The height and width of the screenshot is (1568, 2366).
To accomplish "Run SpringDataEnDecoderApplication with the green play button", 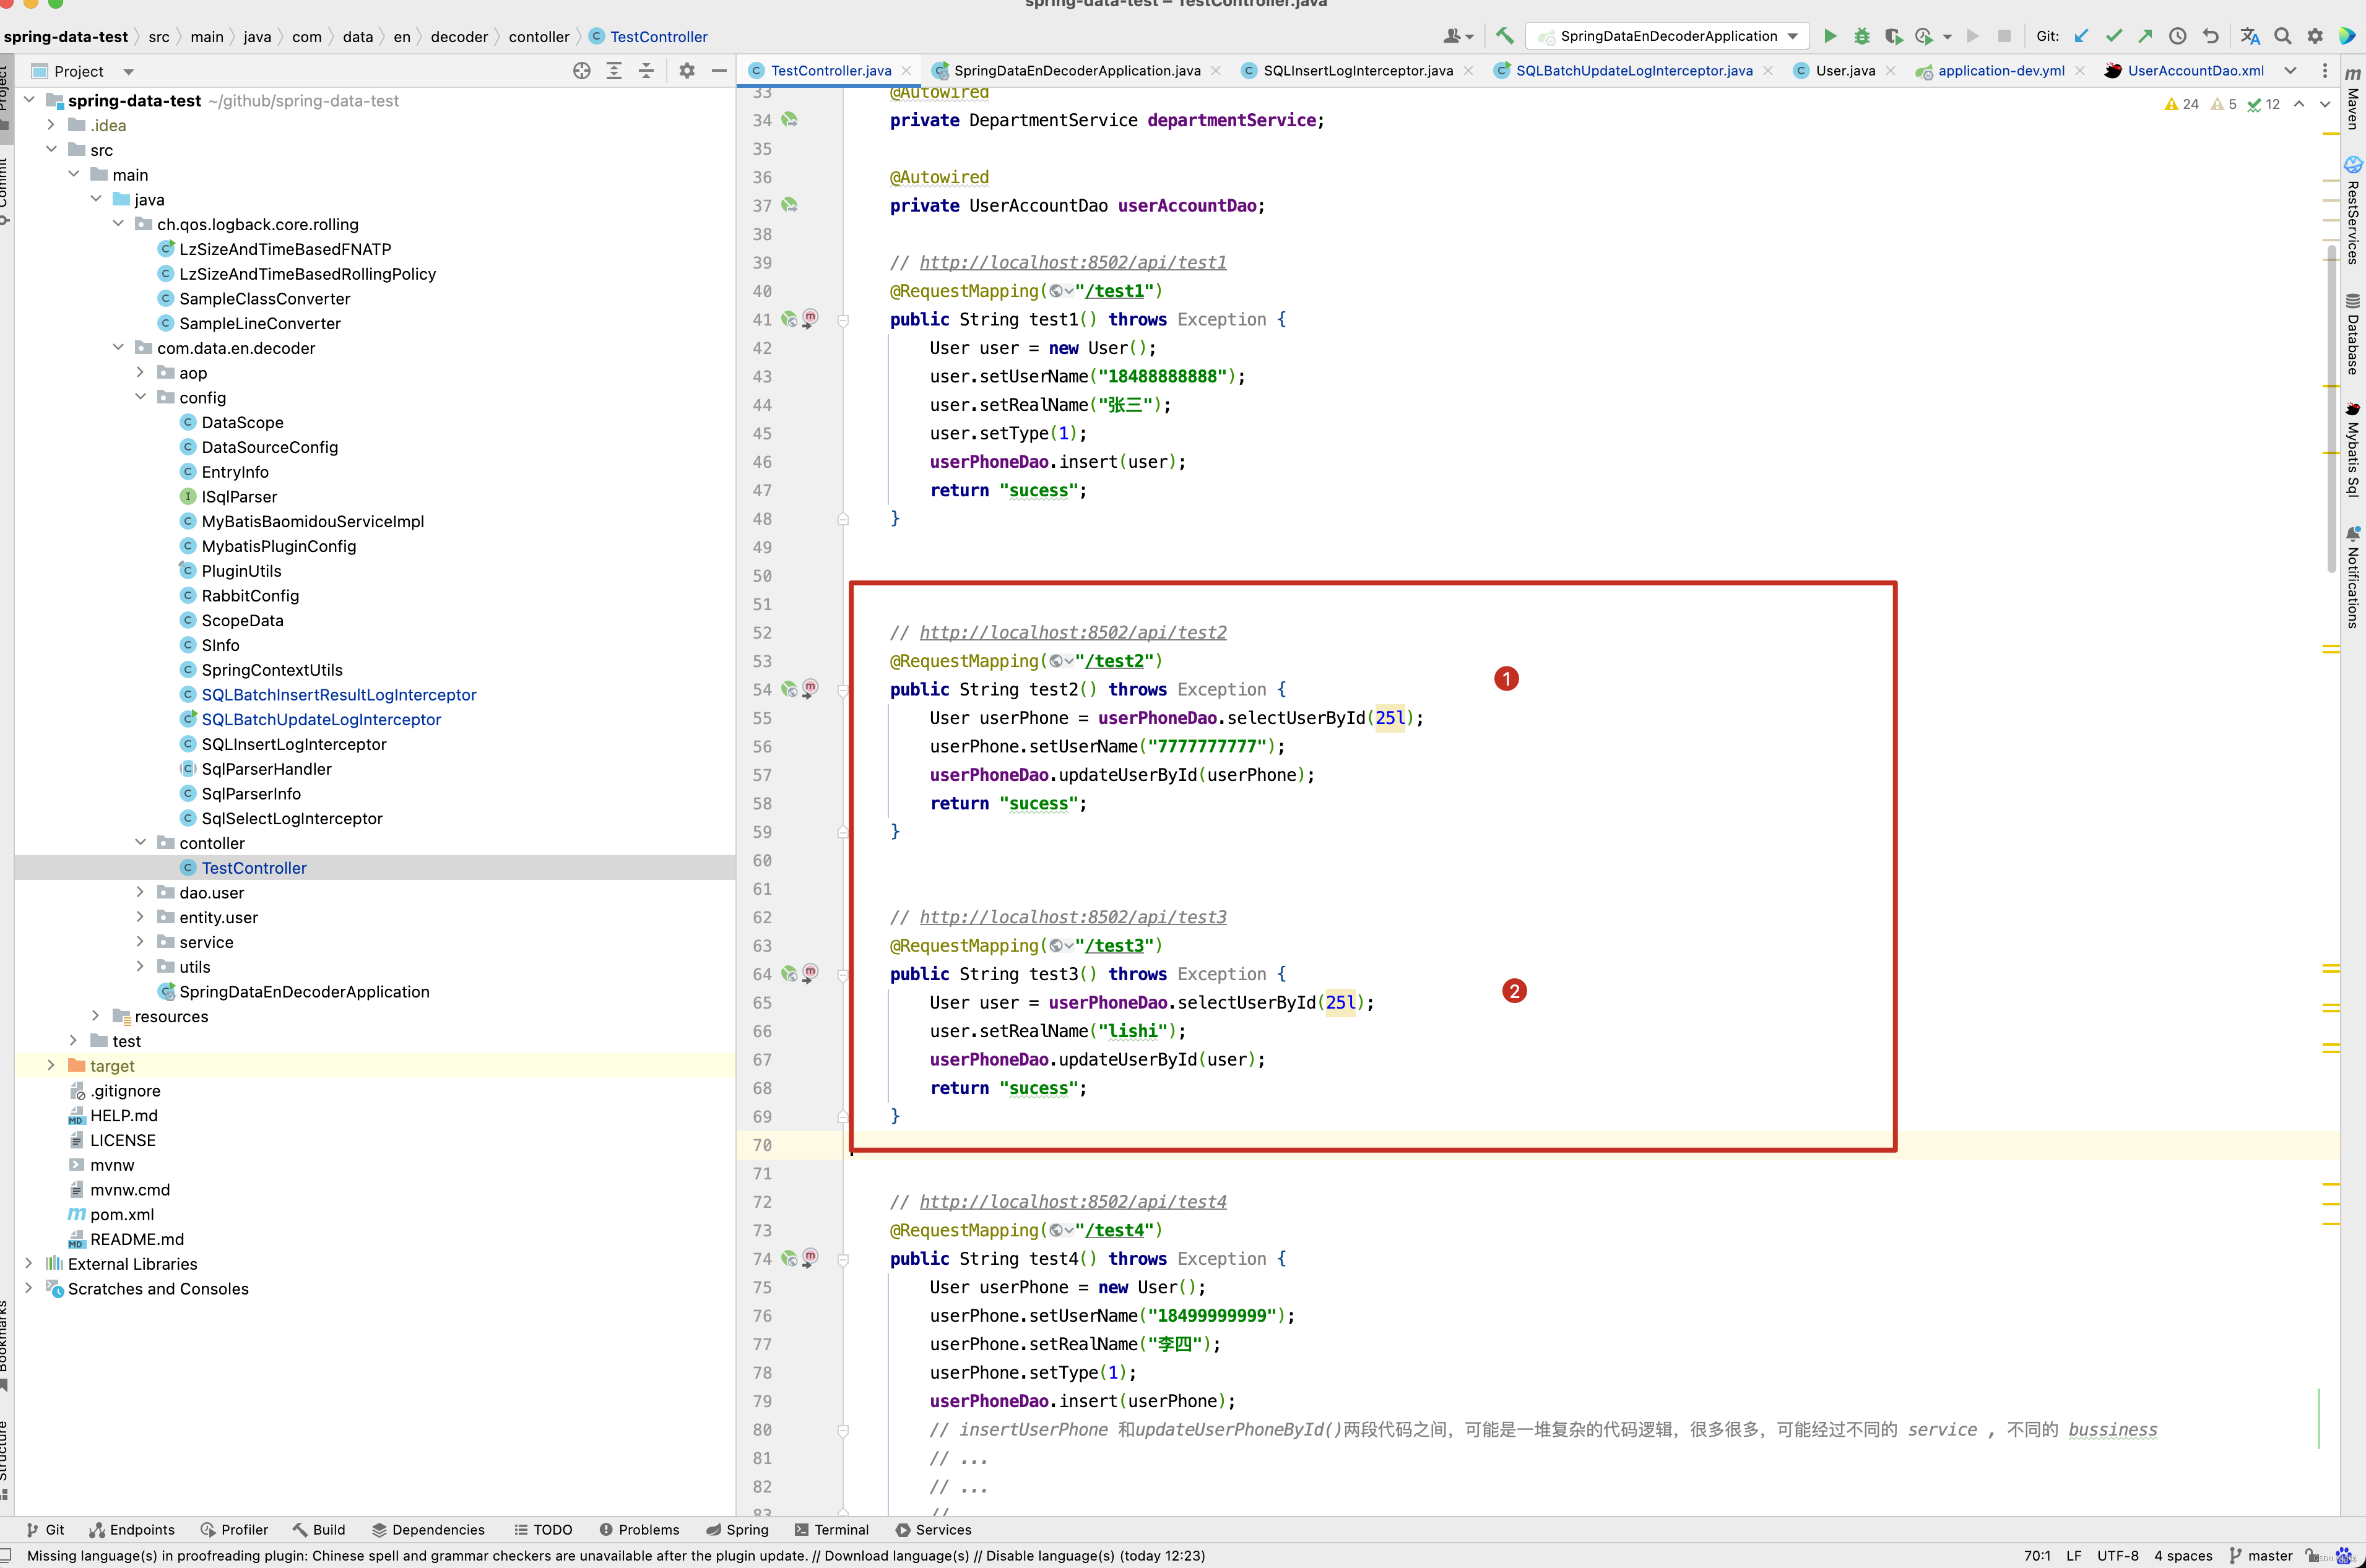I will coord(1830,36).
